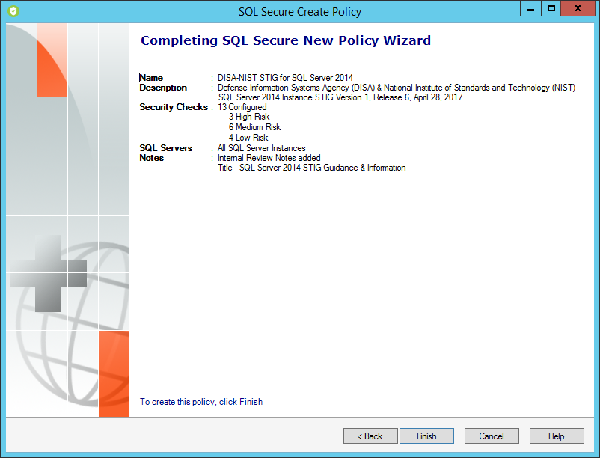Viewport: 600px width, 458px height.
Task: Click the '6 Medium Risk' line
Action: click(255, 127)
